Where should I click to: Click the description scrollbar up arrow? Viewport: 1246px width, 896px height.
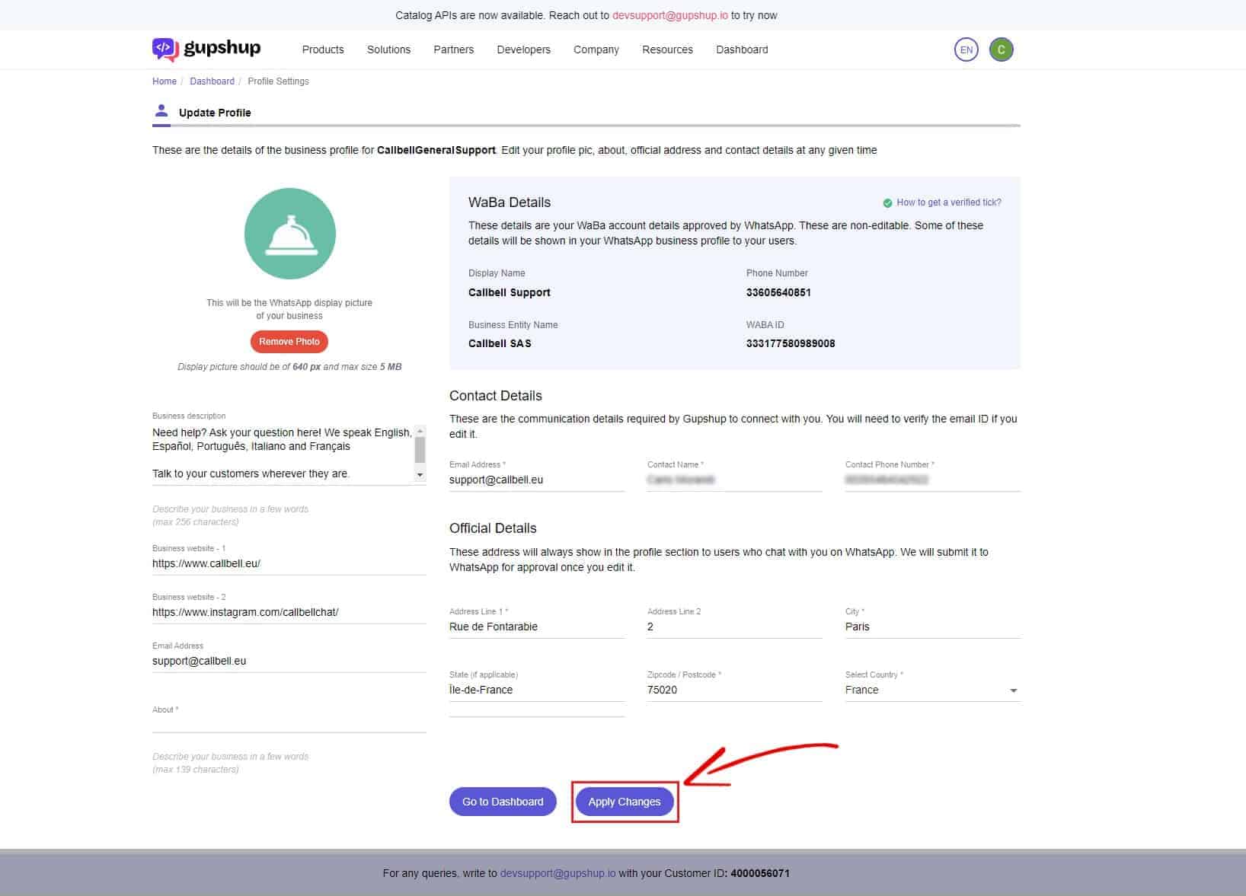420,432
